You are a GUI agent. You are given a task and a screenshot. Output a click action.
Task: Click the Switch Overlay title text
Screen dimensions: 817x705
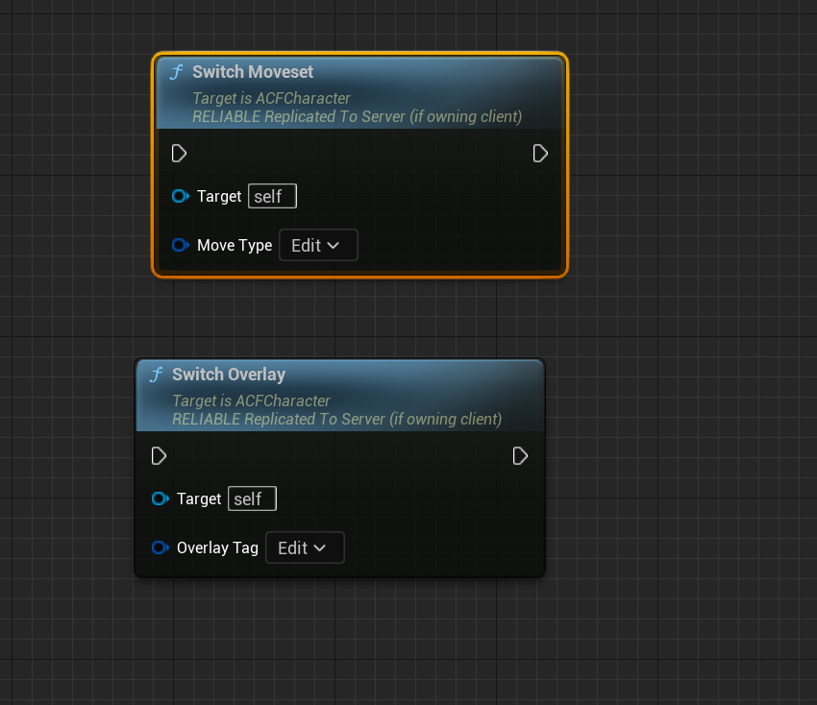tap(229, 375)
